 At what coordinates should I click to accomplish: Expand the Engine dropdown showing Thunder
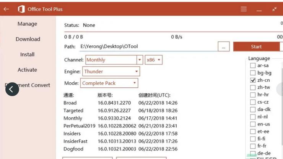point(111,71)
